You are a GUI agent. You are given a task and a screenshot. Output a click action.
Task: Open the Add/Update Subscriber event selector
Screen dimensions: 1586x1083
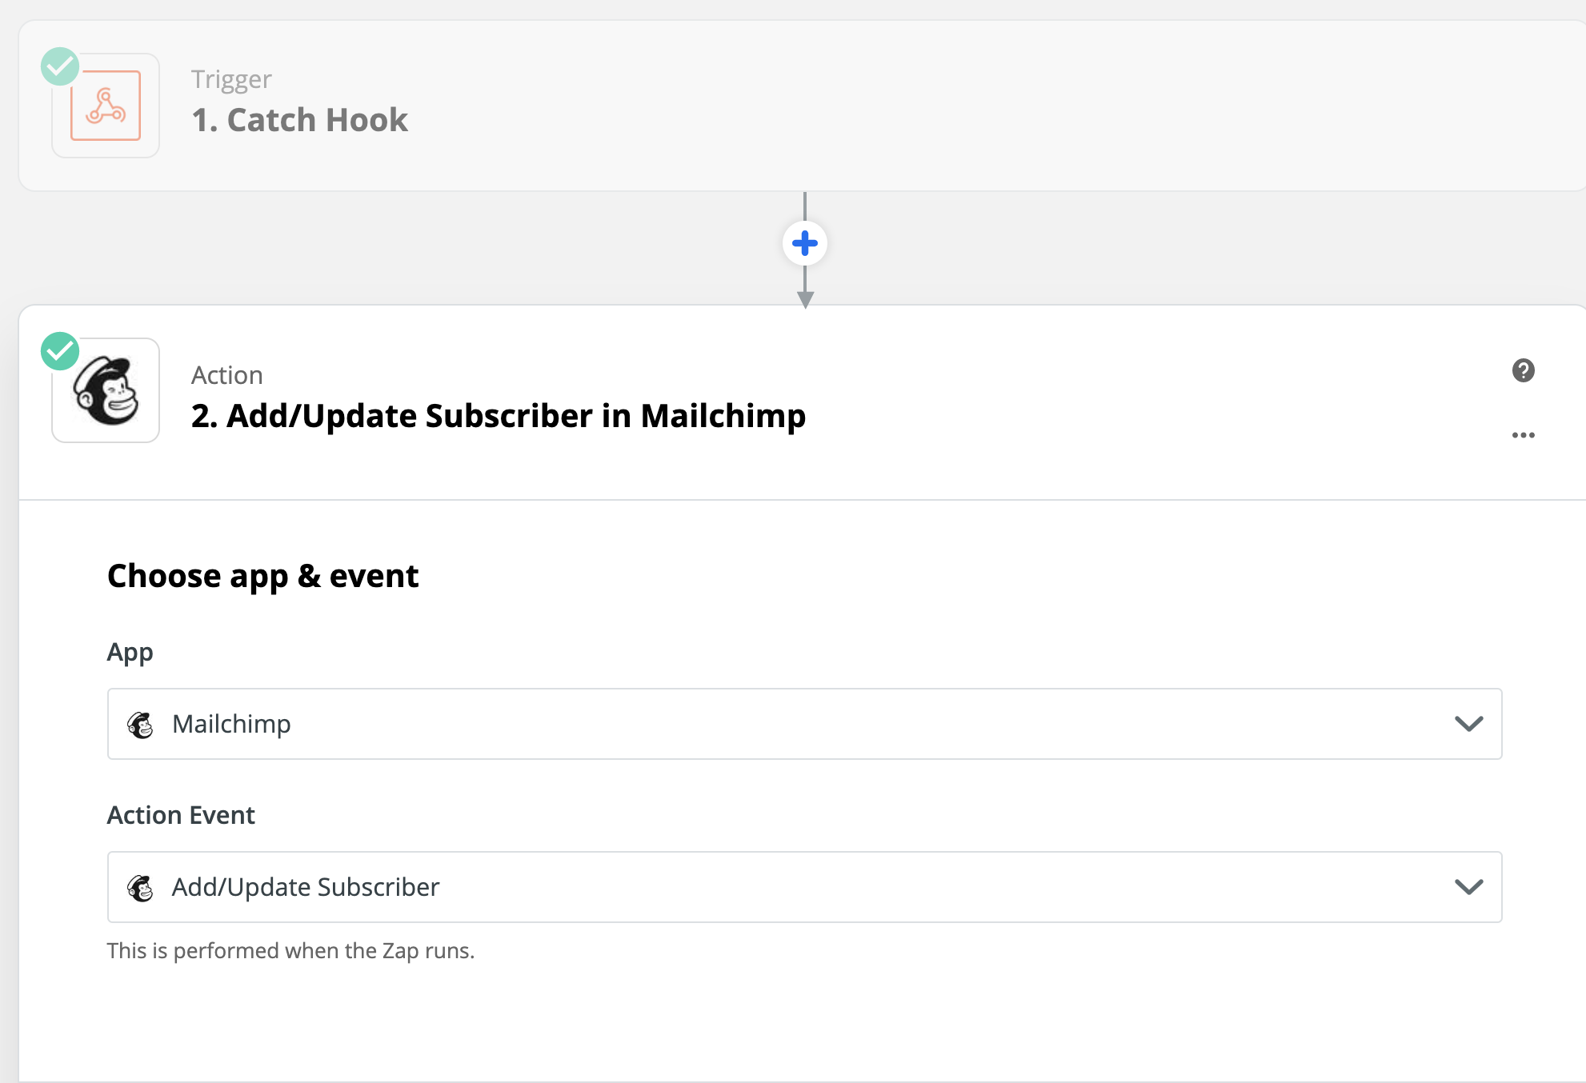point(805,887)
